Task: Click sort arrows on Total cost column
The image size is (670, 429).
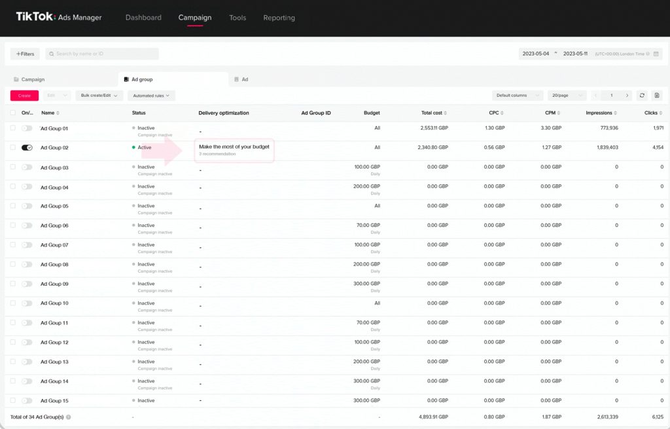Action: click(445, 112)
